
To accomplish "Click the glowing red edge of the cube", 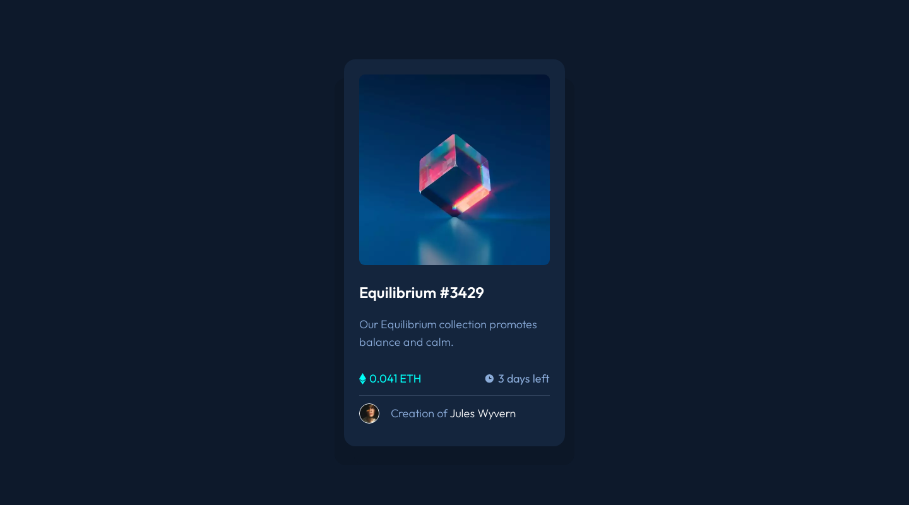I will tap(472, 199).
